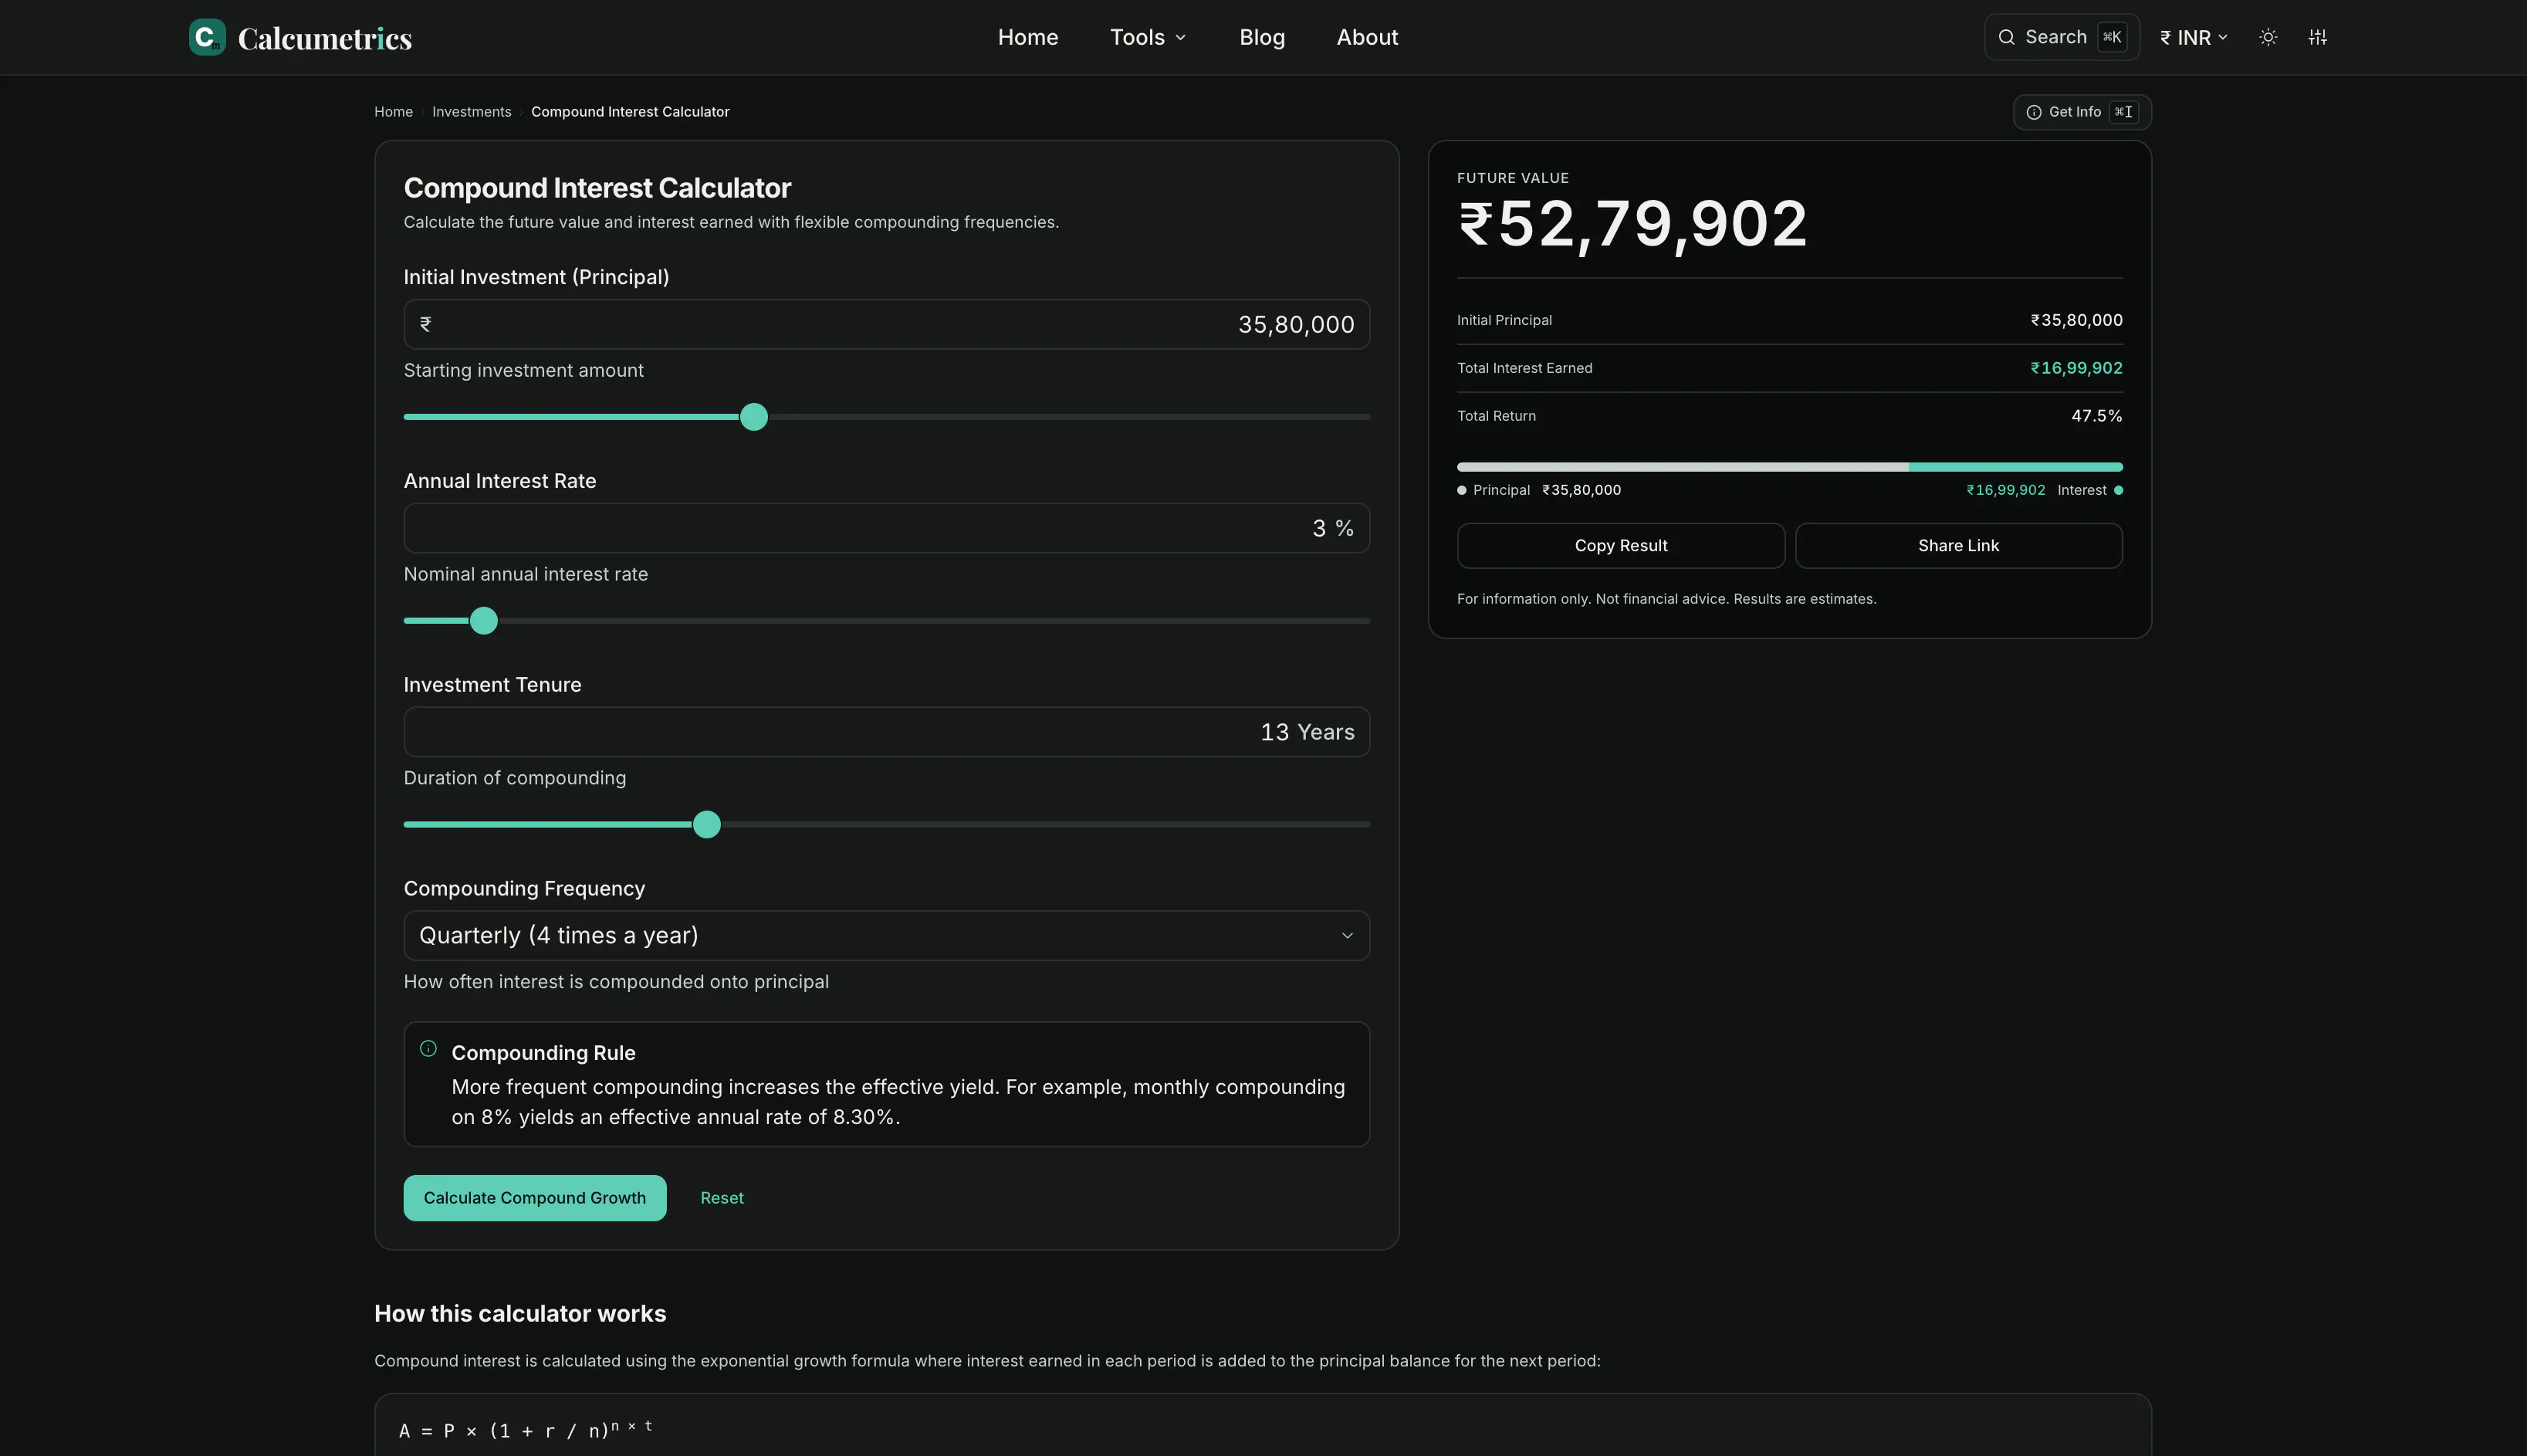Click the interest rate input showing 3 %
Viewport: 2527px width, 1456px height.
click(x=887, y=528)
